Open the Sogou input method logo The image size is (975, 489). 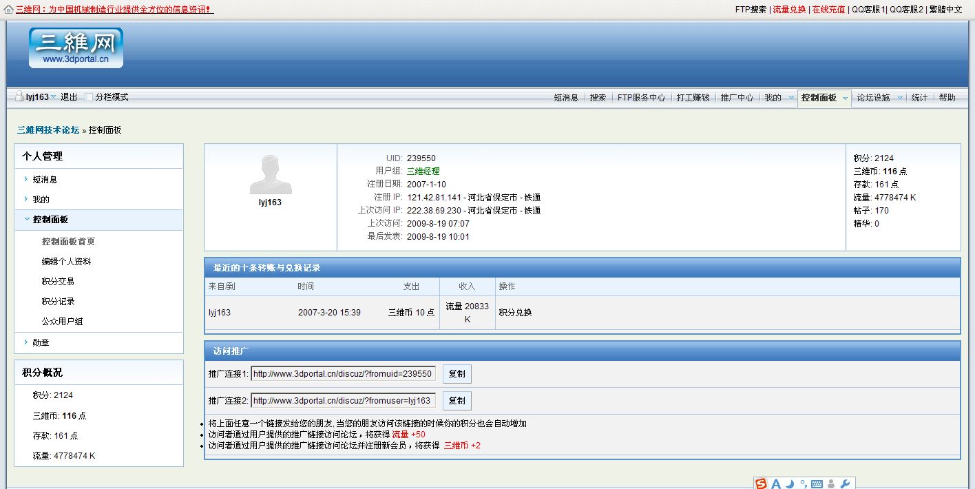click(x=761, y=483)
